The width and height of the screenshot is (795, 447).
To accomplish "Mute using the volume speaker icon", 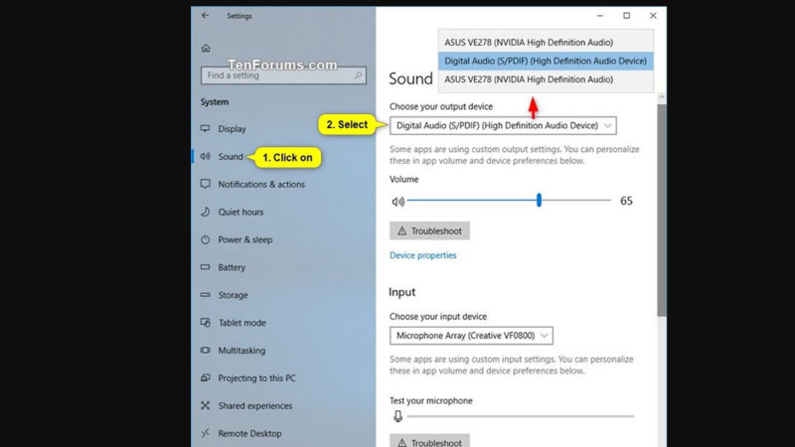I will pyautogui.click(x=398, y=202).
